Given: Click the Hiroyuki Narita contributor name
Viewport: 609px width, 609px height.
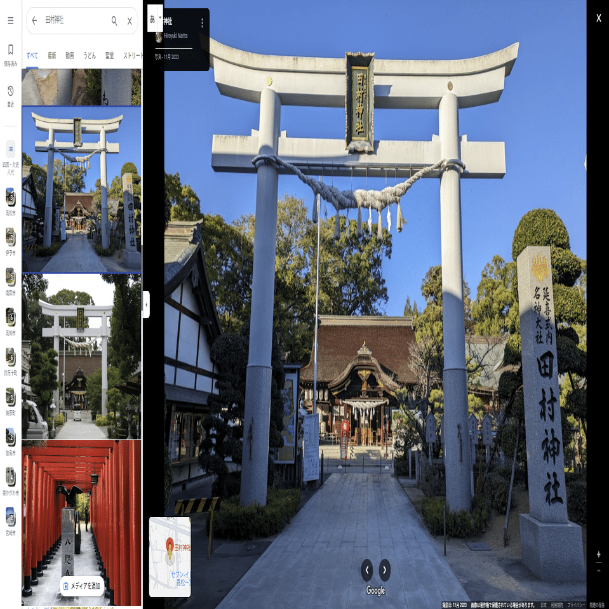Looking at the screenshot, I should tap(175, 36).
